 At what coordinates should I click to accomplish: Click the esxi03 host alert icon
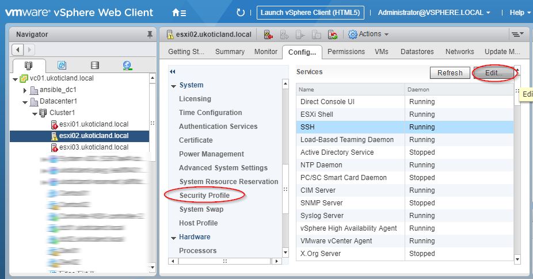pyautogui.click(x=54, y=147)
